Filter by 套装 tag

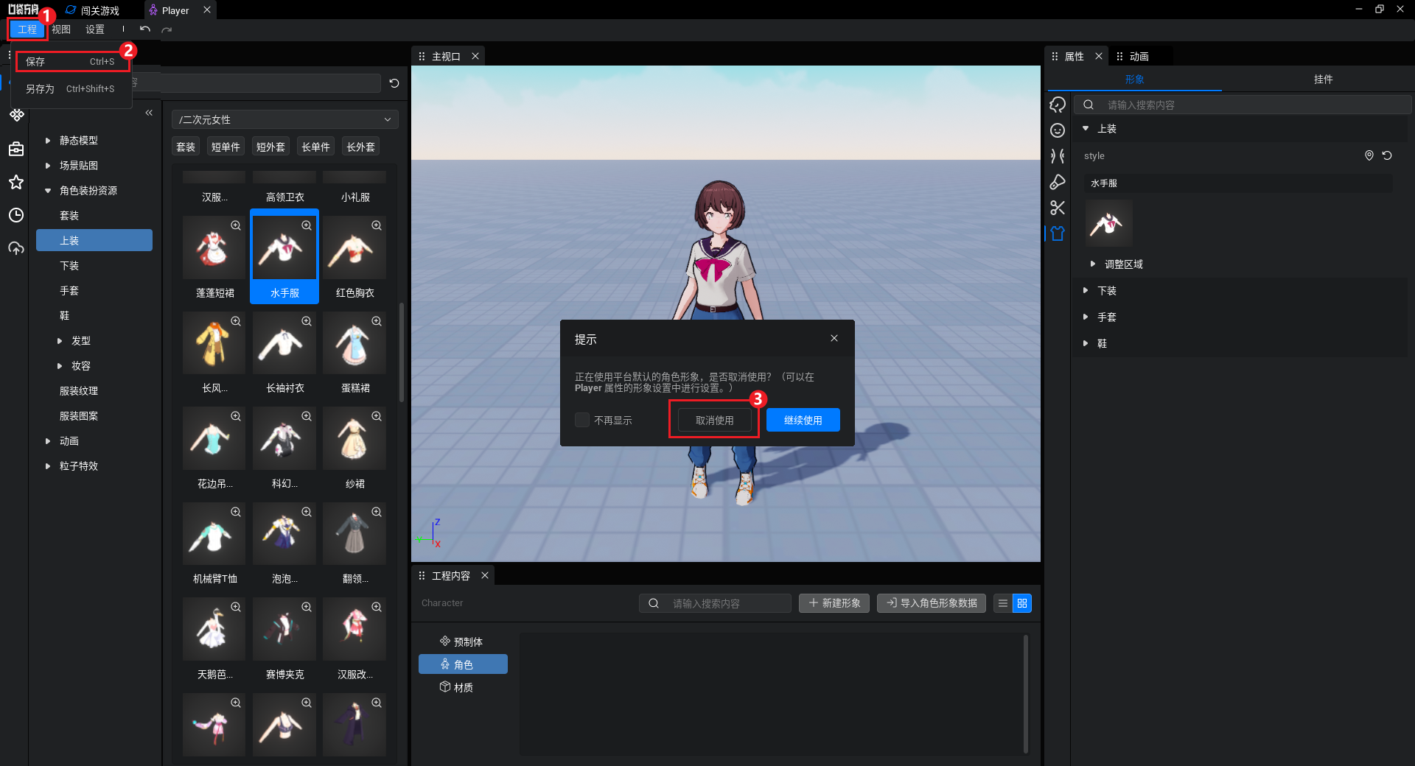tap(186, 147)
